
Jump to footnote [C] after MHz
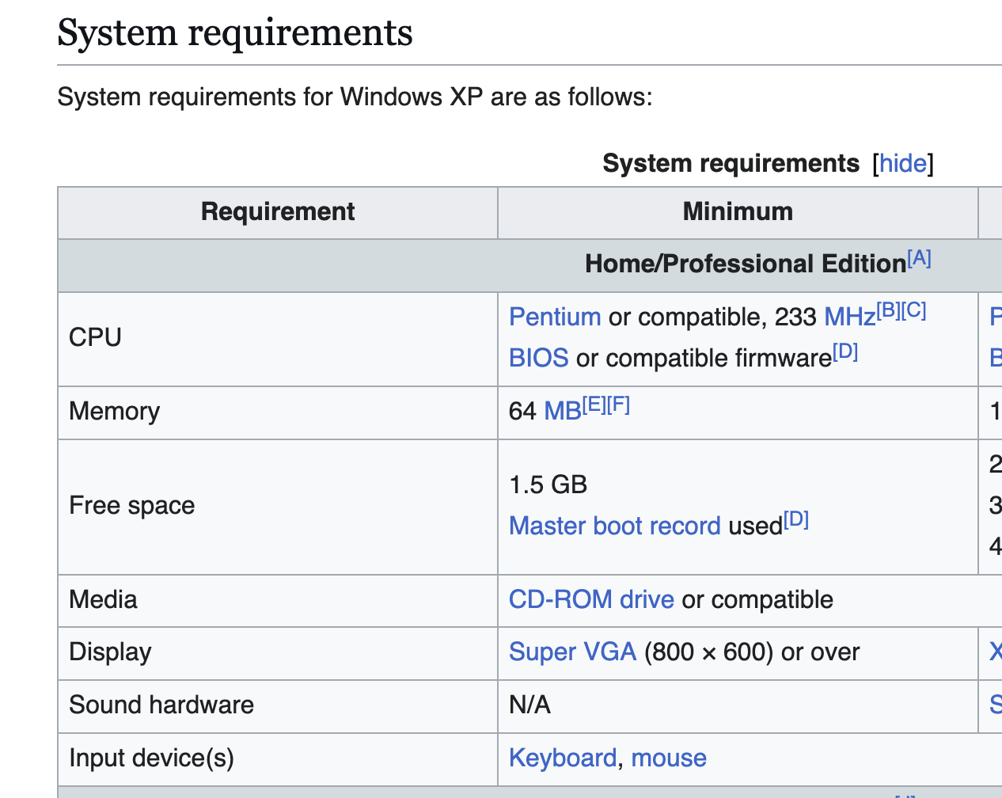click(914, 310)
